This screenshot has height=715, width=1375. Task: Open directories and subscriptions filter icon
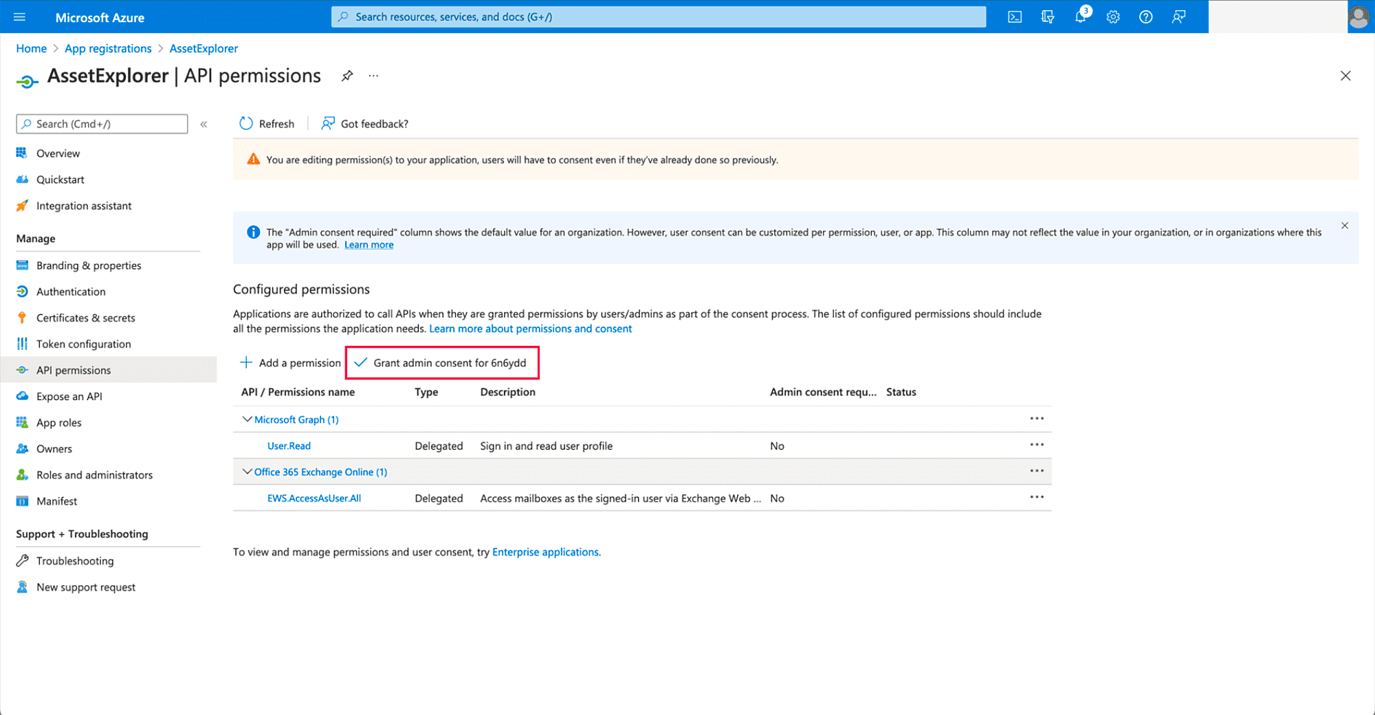tap(1048, 17)
